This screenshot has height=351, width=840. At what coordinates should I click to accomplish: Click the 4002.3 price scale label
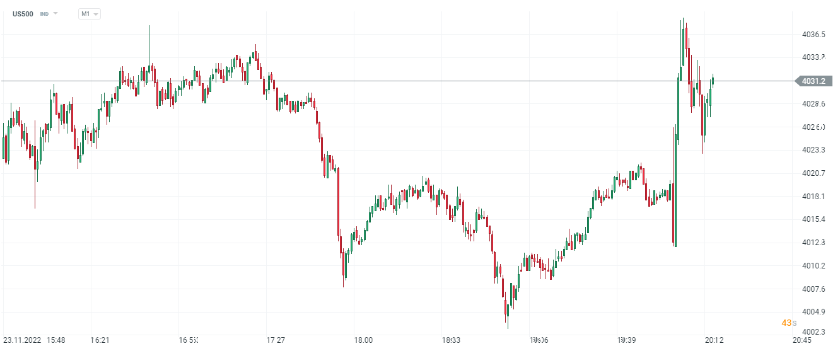814,332
